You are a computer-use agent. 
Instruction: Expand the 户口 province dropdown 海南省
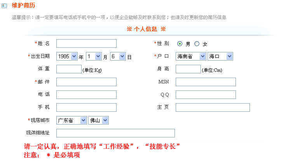point(190,57)
